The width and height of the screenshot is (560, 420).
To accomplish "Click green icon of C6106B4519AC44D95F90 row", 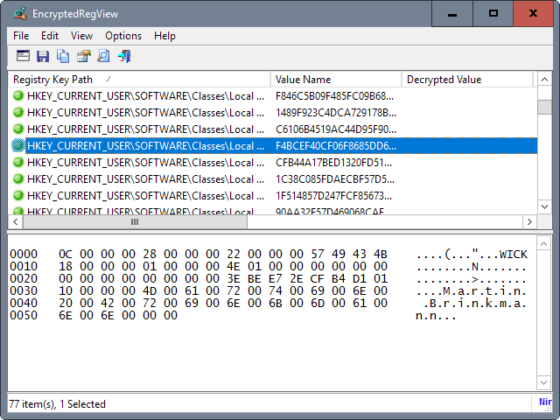I will pos(18,129).
